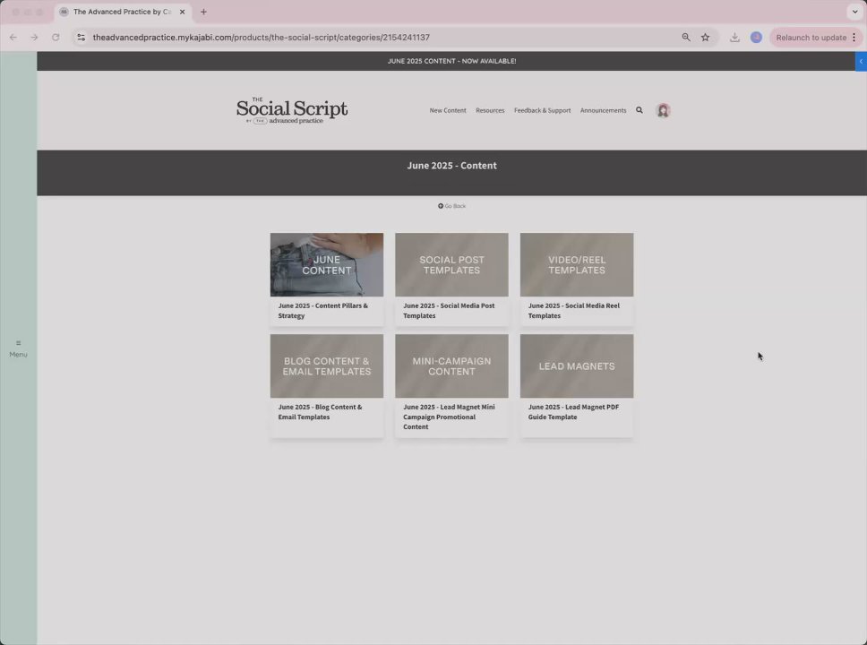Open the New Content menu

pos(448,110)
